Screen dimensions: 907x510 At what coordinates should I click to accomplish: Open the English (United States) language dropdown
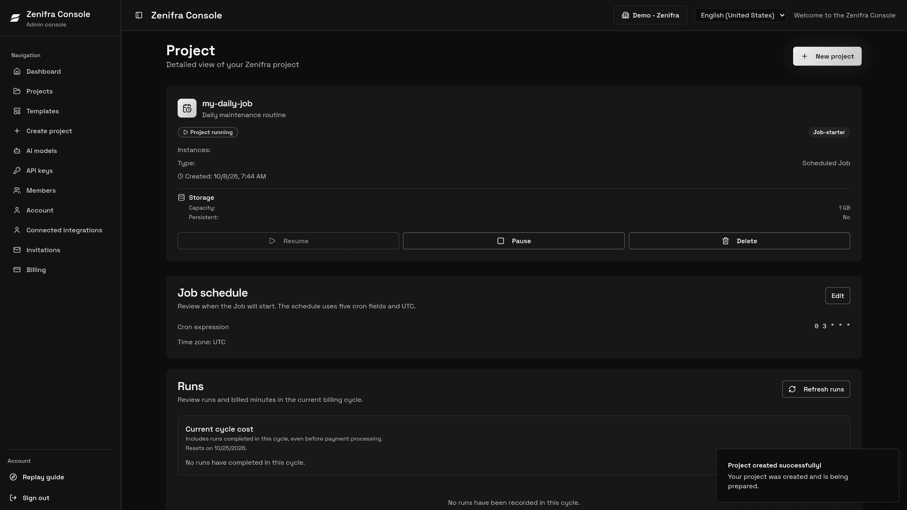tap(740, 15)
